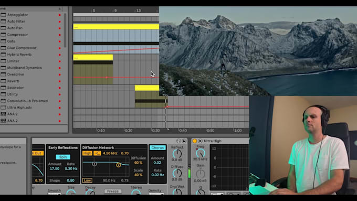This screenshot has height=201, width=357.
Task: Toggle the Low filter in Diffusion Network
Action: tap(87, 181)
